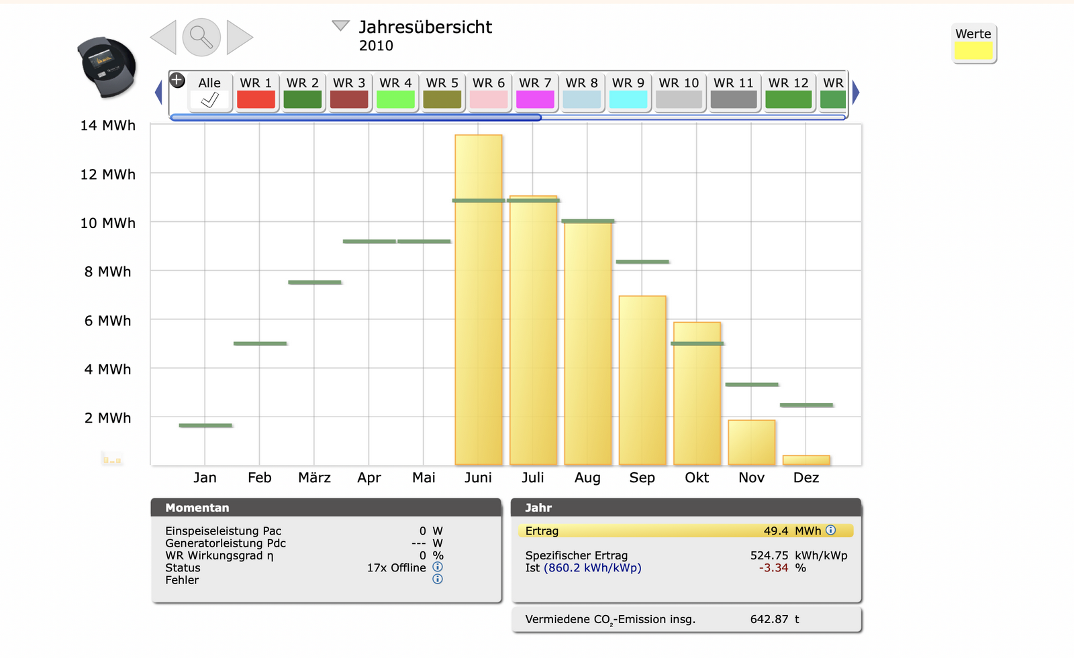Image resolution: width=1074 pixels, height=658 pixels.
Task: Toggle WR 5 olive inverter swatch
Action: (442, 100)
